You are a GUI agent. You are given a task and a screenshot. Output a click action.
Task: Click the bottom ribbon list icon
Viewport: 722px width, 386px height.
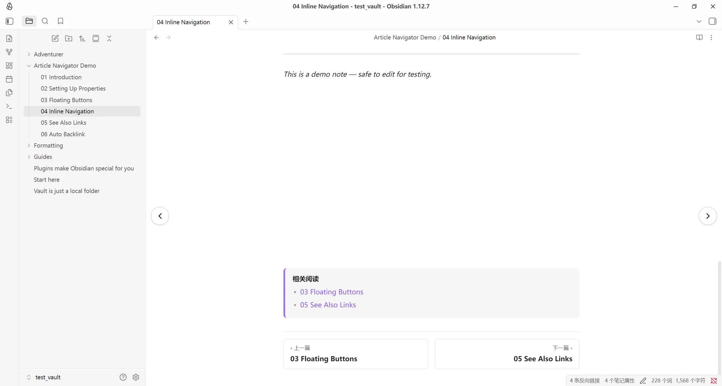[x=10, y=120]
